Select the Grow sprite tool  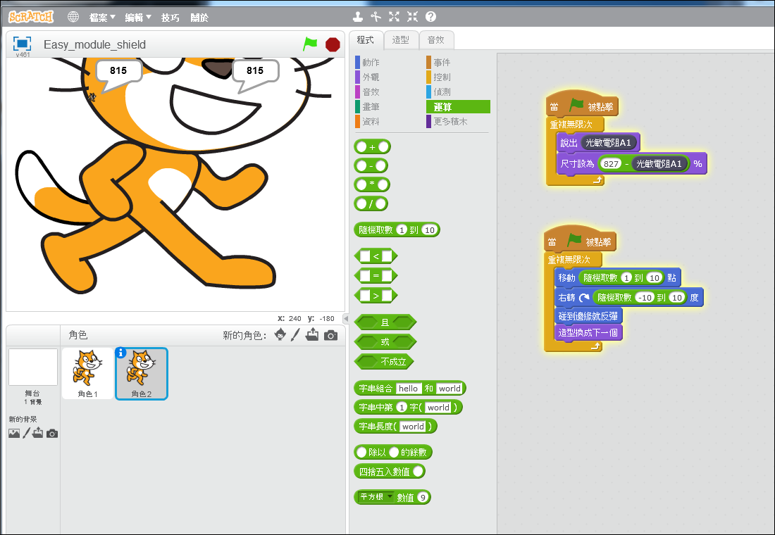pos(394,17)
